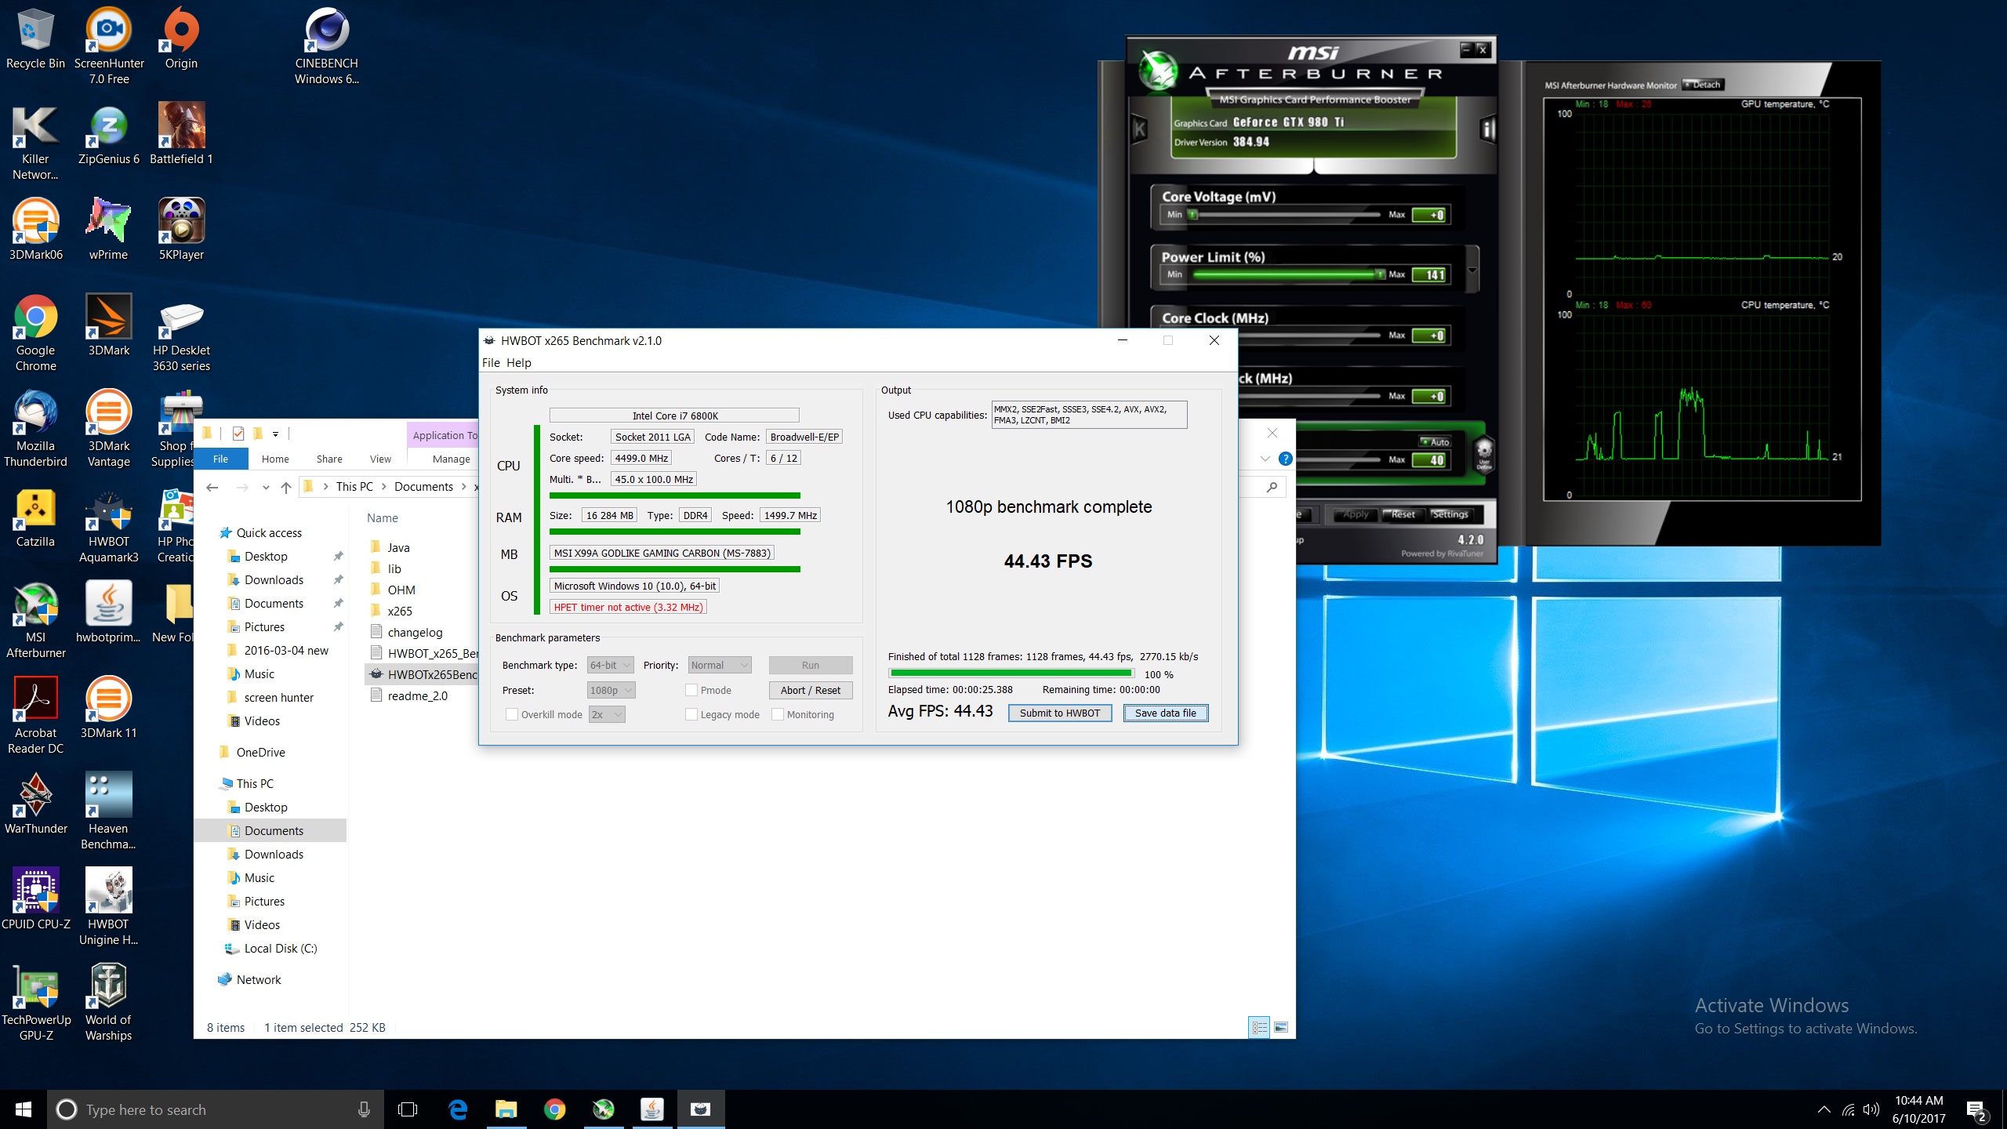
Task: Enable Pmode checkbox
Action: [x=691, y=690]
